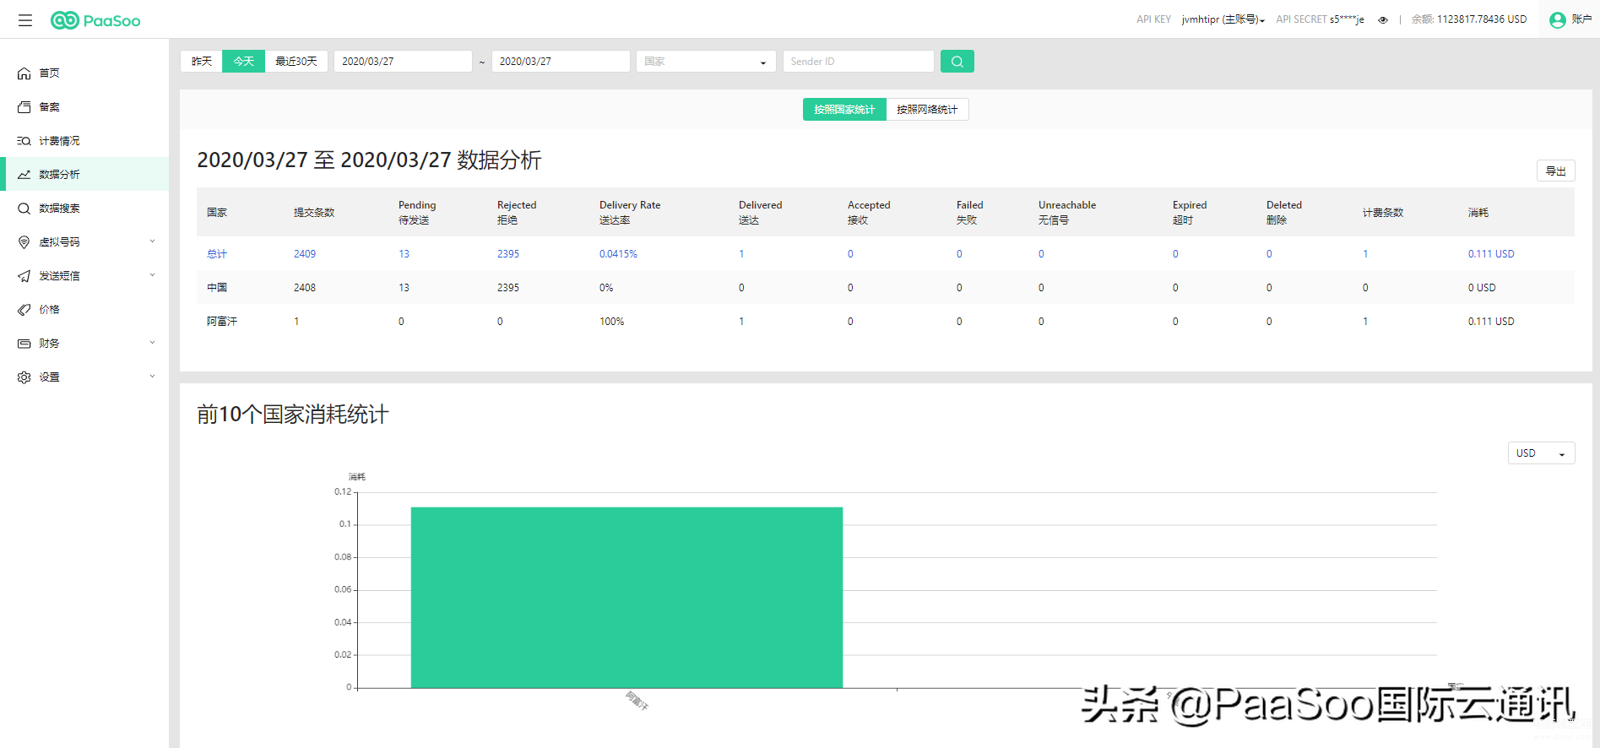Select statistics by country tab
1600x748 pixels.
844,110
